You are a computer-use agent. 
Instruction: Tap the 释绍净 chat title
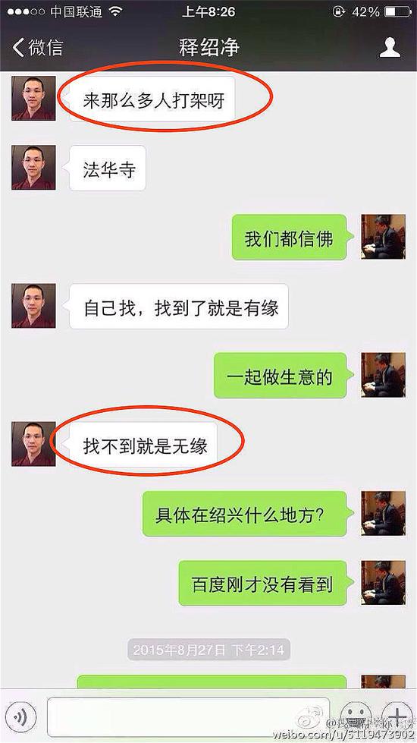(x=208, y=47)
